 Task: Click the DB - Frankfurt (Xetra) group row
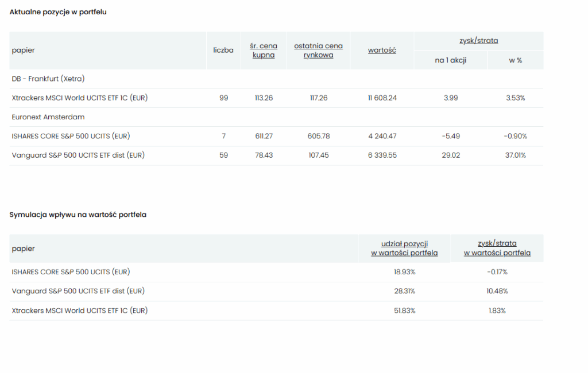[48, 79]
